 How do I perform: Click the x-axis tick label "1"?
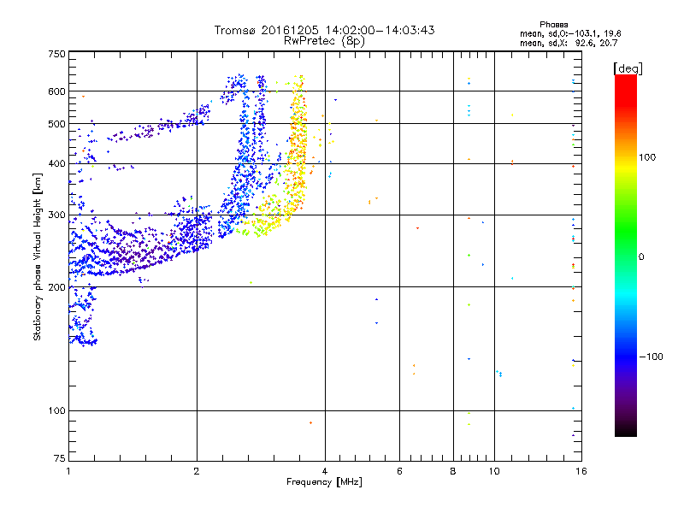69,471
